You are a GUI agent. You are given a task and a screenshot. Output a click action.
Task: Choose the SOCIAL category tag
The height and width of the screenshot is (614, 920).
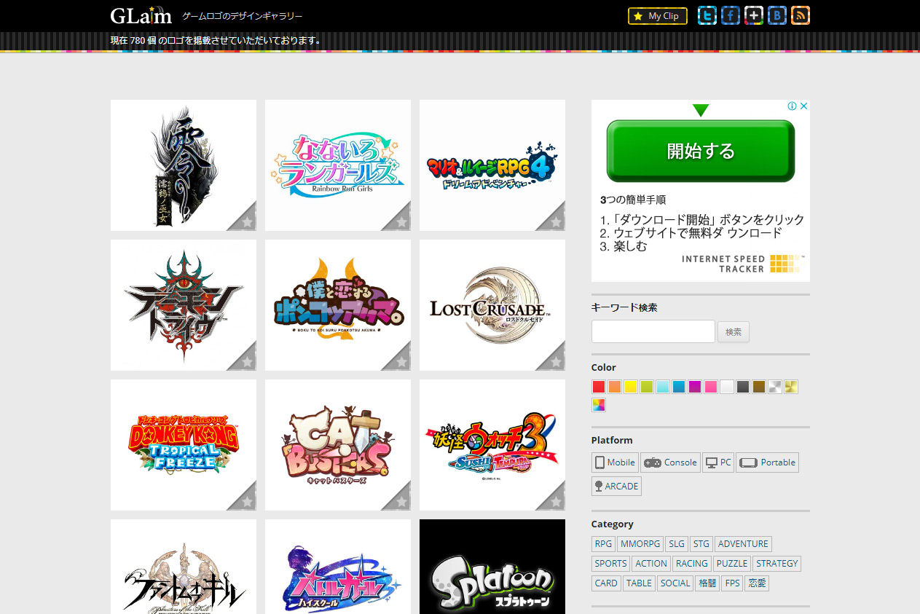point(675,583)
